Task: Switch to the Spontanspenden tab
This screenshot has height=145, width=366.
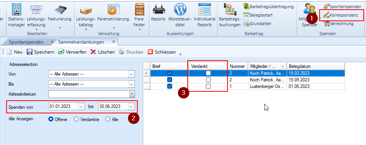Action: tap(26, 42)
